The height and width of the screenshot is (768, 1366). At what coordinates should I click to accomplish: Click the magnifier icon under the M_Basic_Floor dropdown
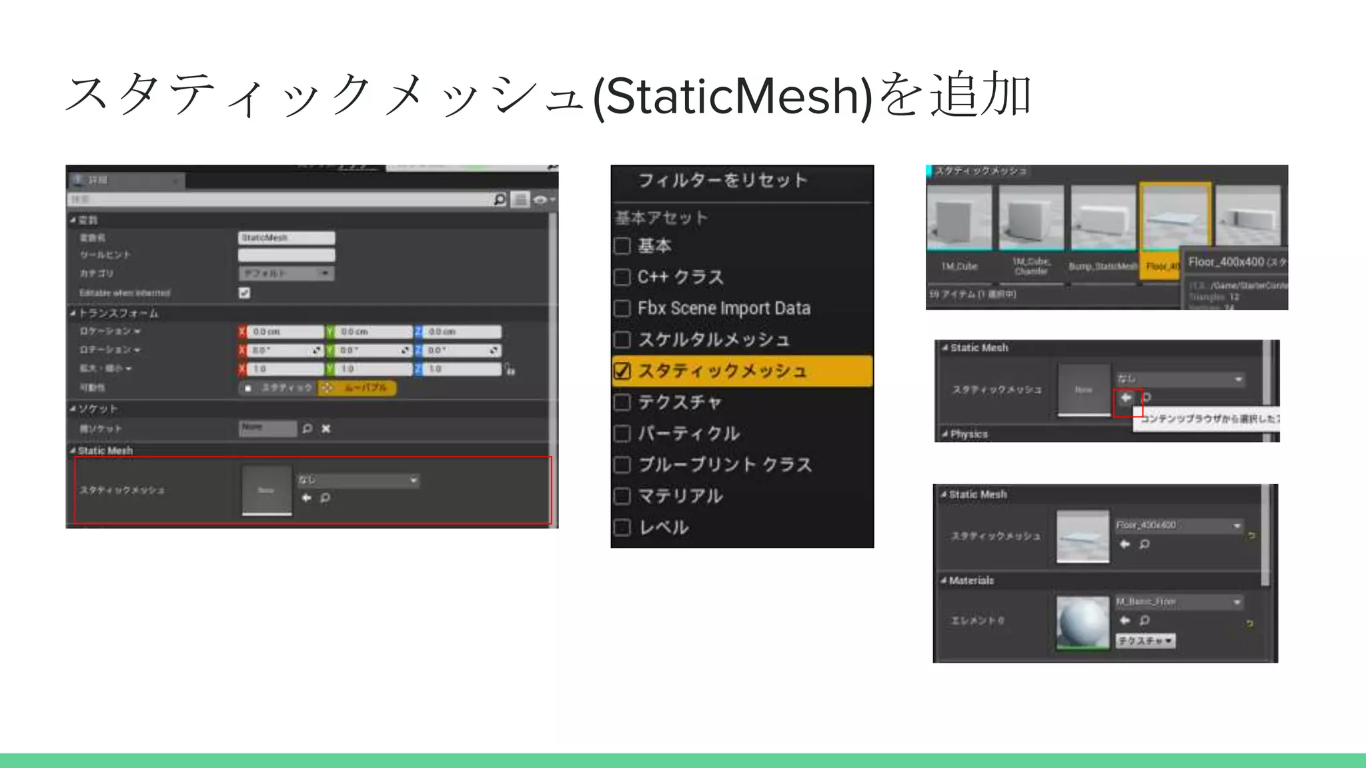[x=1145, y=621]
